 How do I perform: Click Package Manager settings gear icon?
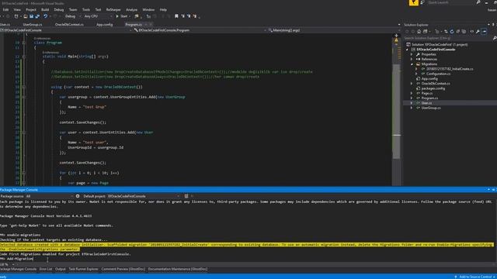pos(78,196)
